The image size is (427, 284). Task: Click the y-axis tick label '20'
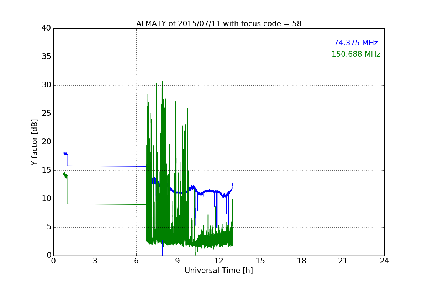[x=46, y=142]
